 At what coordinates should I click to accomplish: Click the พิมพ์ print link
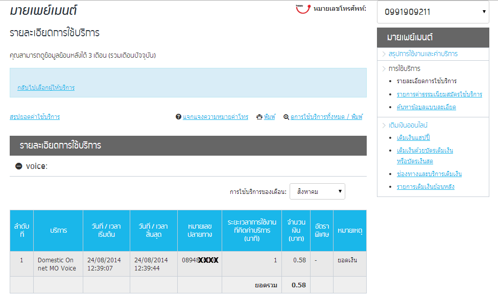coord(270,117)
